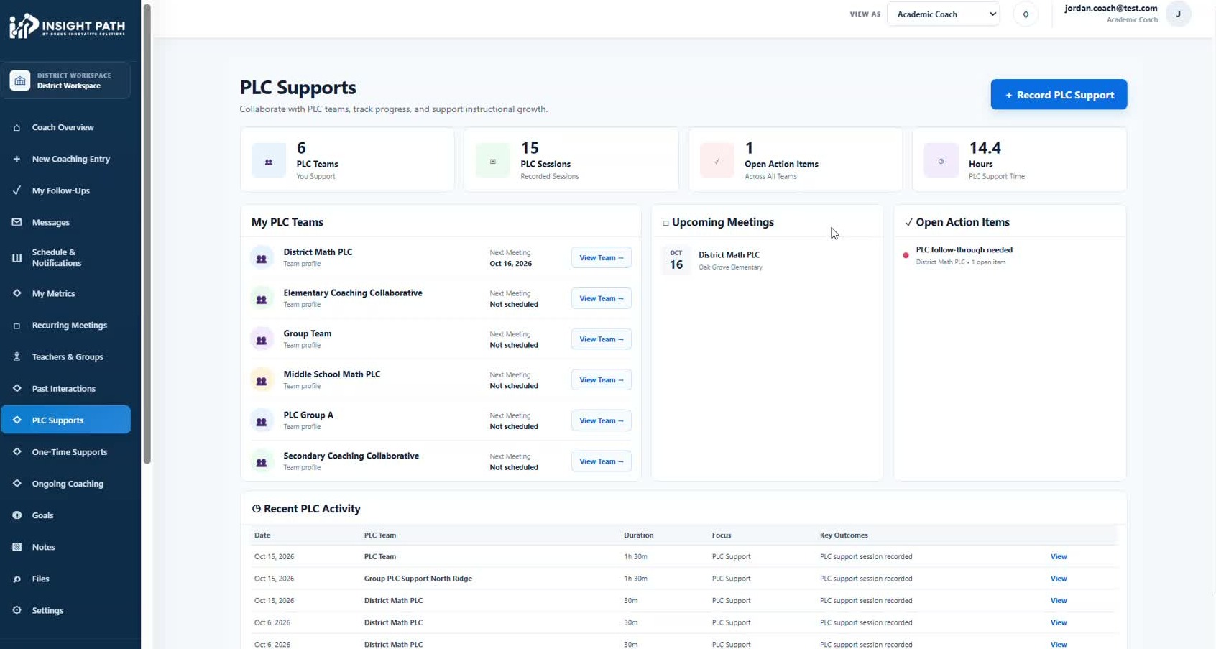Viewport: 1216px width, 649px height.
Task: Click the My Metrics diamond icon
Action: pyautogui.click(x=17, y=293)
